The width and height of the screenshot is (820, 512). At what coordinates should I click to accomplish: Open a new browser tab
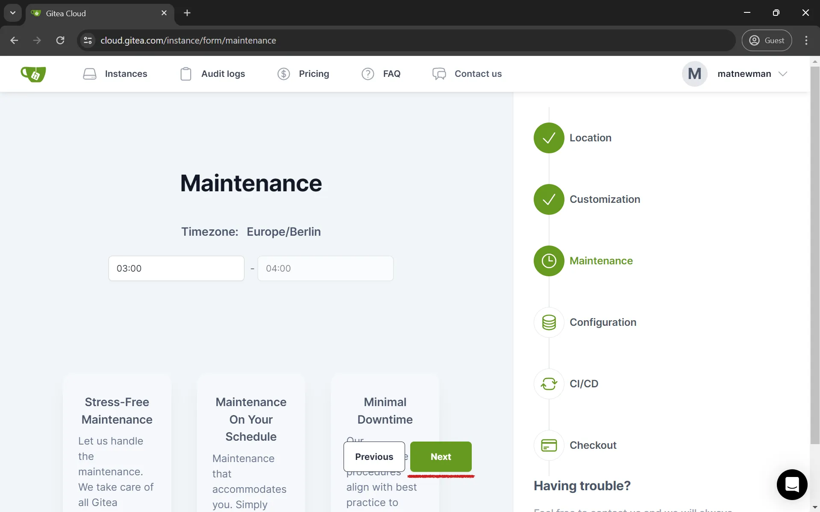[187, 13]
